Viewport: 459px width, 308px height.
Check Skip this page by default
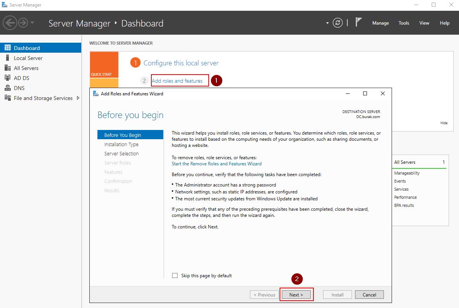click(x=175, y=276)
